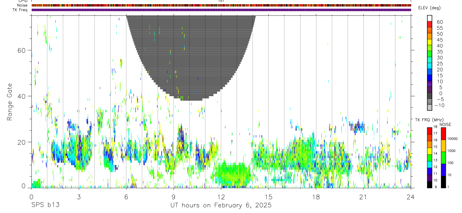
Task: Pick the green segment of the NOISE colorbar
Action: (443, 158)
